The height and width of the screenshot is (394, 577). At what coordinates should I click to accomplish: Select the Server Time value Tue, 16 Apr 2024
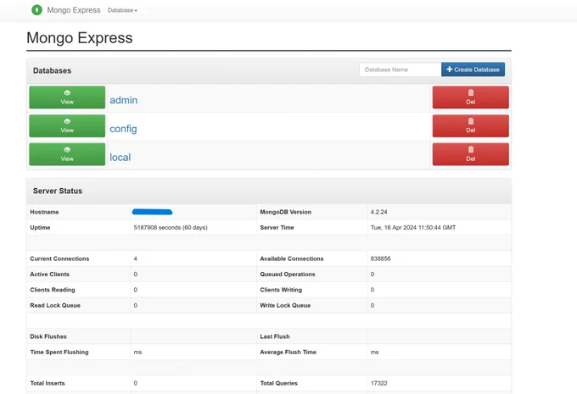(x=413, y=228)
